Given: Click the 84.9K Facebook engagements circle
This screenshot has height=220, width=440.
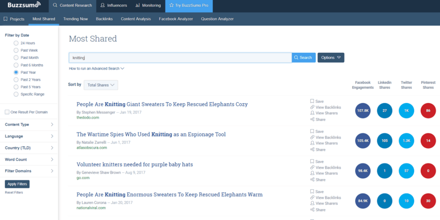Looking at the screenshot, I should pyautogui.click(x=363, y=201).
